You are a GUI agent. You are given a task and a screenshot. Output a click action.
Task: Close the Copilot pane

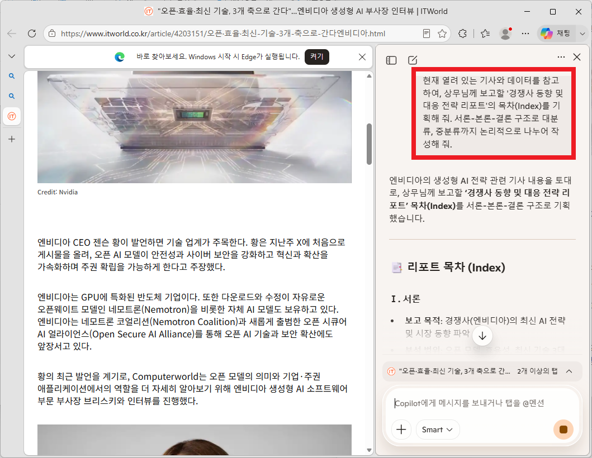(x=577, y=57)
